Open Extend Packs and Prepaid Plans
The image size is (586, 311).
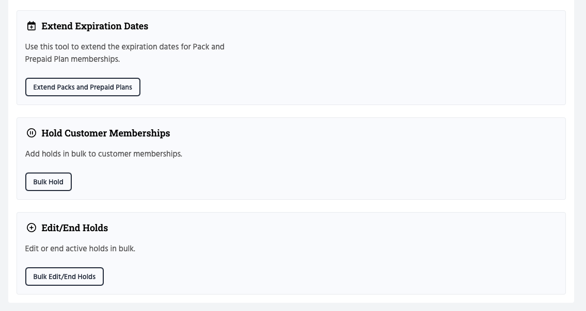point(83,87)
